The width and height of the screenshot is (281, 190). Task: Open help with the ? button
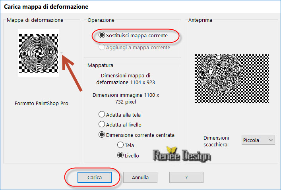point(186,177)
